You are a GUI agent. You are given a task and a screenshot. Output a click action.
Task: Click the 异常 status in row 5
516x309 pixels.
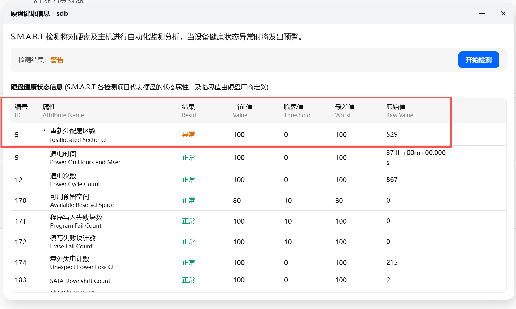click(x=188, y=135)
